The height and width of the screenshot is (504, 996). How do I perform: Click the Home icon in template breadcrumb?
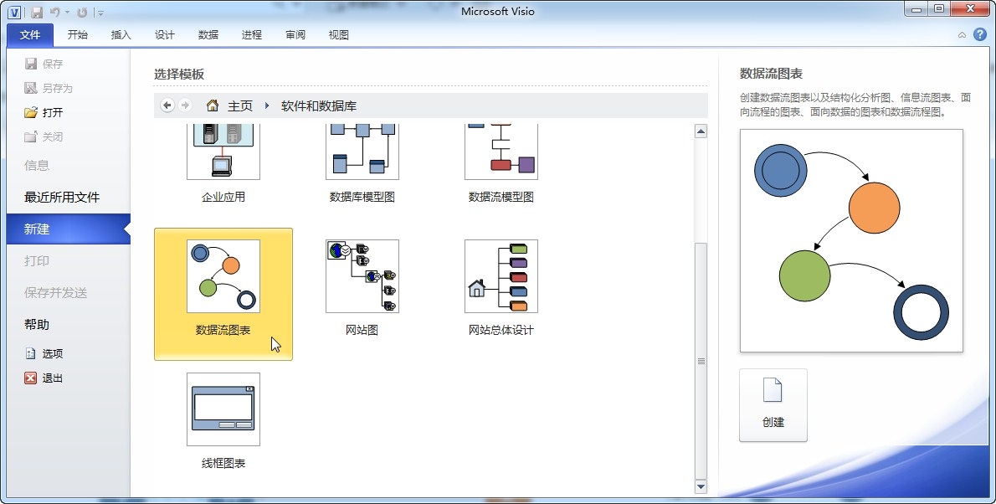coord(213,105)
